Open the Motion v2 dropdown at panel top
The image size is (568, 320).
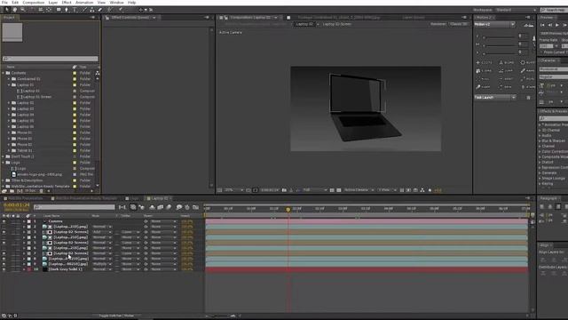494,24
